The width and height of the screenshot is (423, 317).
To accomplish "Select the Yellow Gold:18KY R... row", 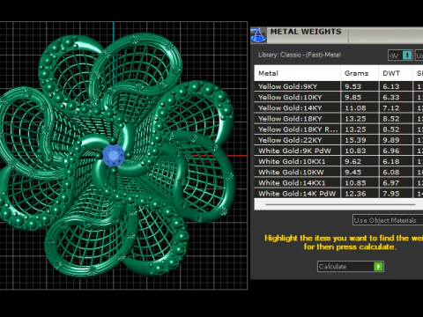I will point(338,129).
